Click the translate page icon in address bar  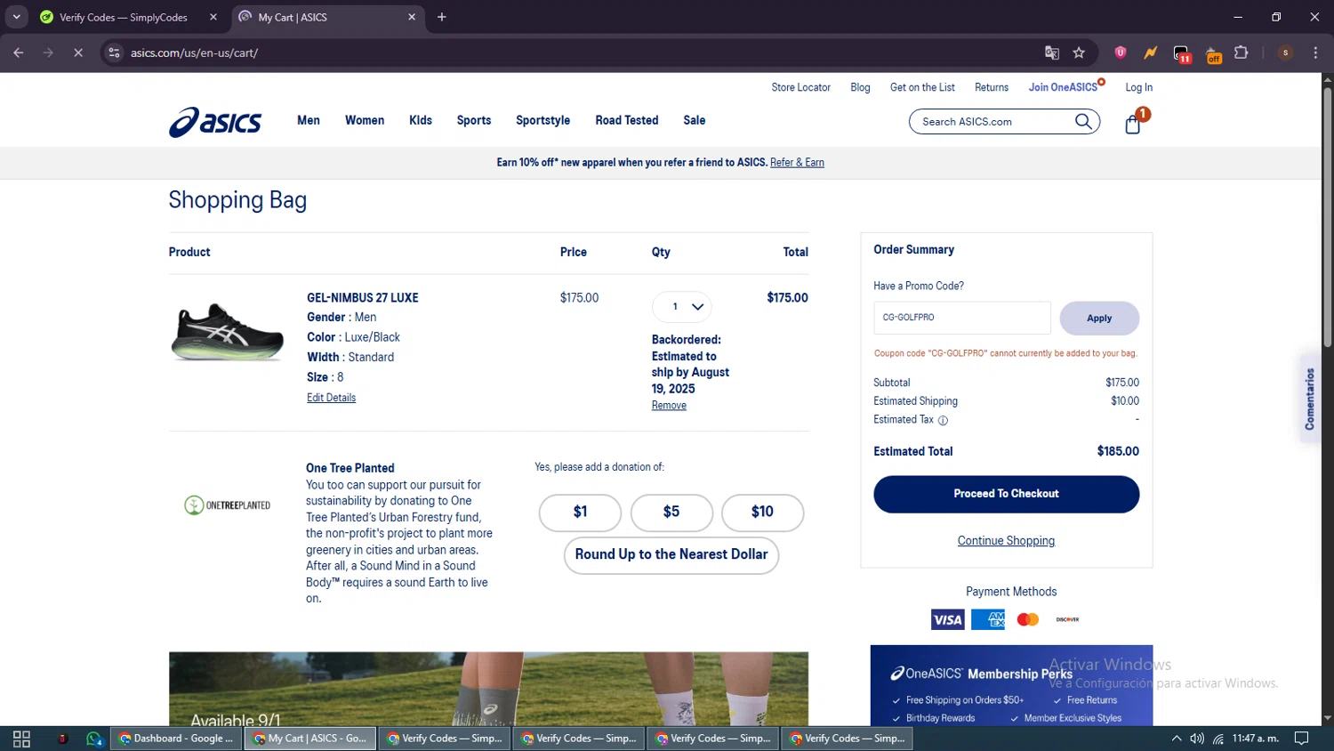point(1052,52)
